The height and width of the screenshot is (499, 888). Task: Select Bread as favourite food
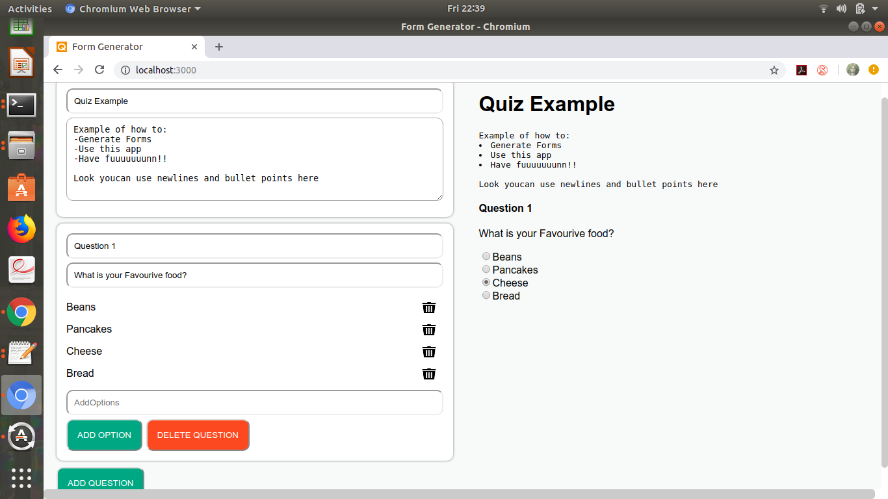486,295
